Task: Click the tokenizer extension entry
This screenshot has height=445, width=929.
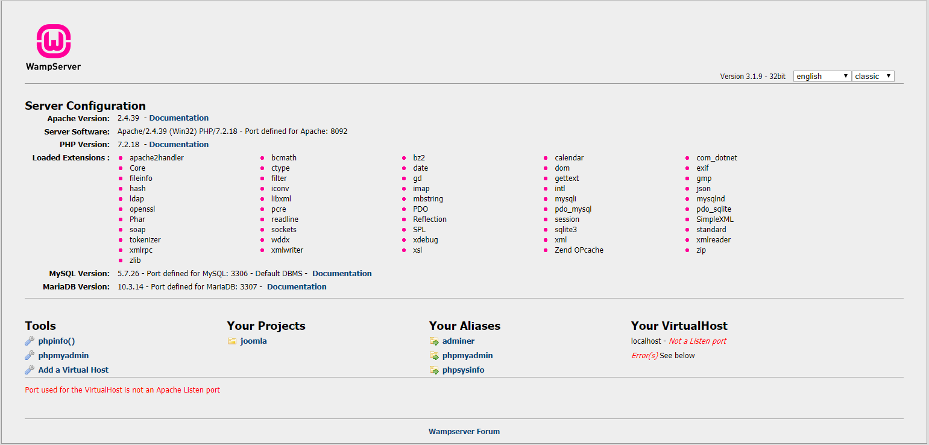Action: 145,240
